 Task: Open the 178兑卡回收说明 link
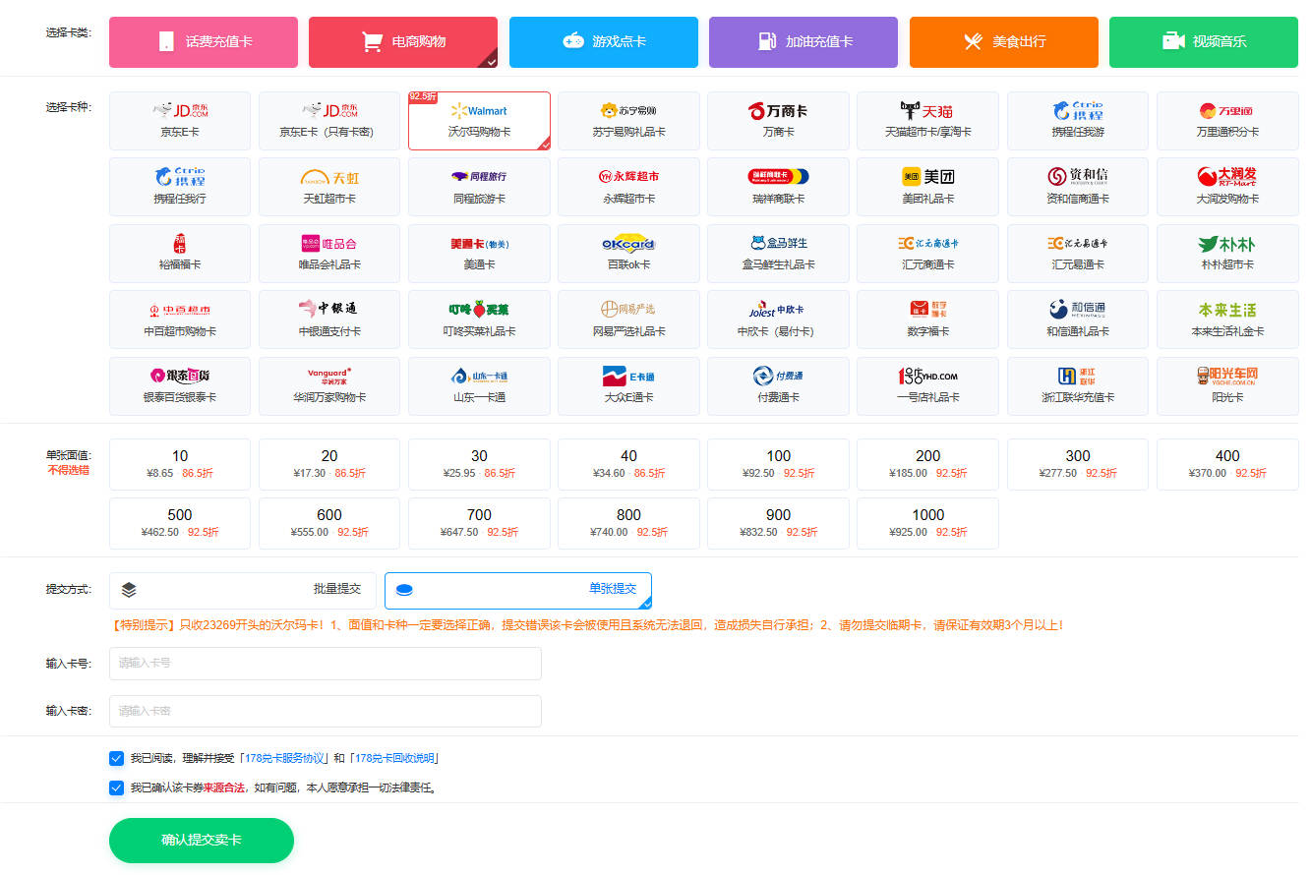(x=395, y=759)
